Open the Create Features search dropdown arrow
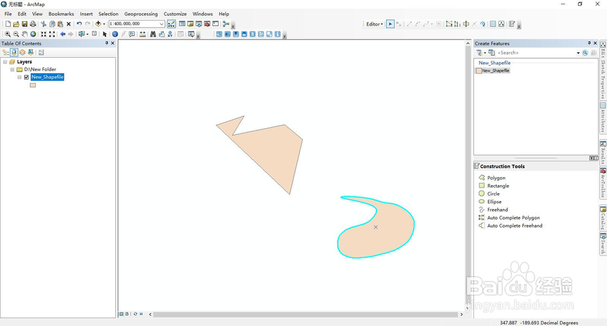Viewport: 607px width, 326px height. [578, 53]
